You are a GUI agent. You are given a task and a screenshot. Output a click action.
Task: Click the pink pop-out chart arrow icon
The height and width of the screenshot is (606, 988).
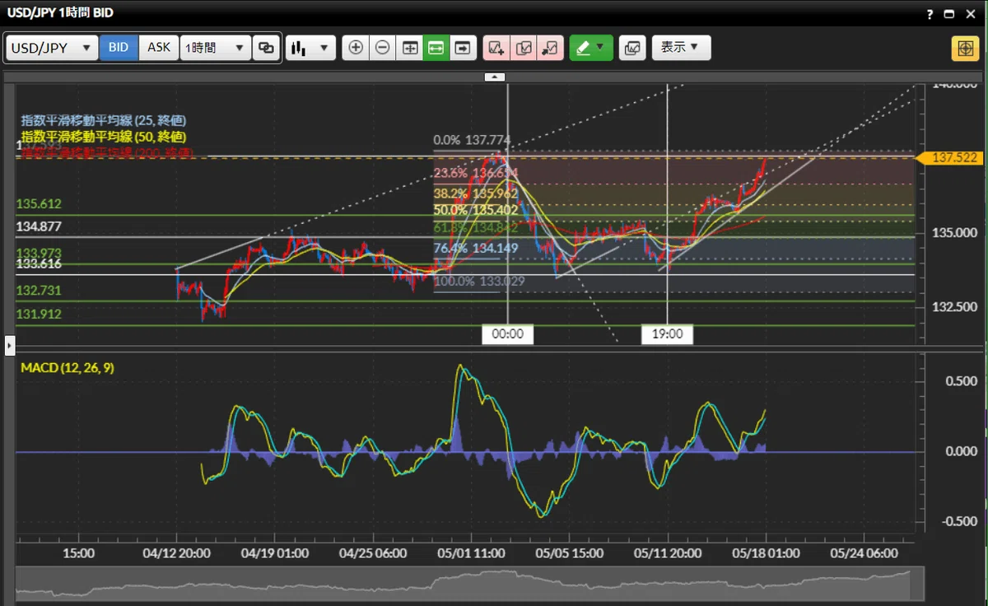point(550,48)
